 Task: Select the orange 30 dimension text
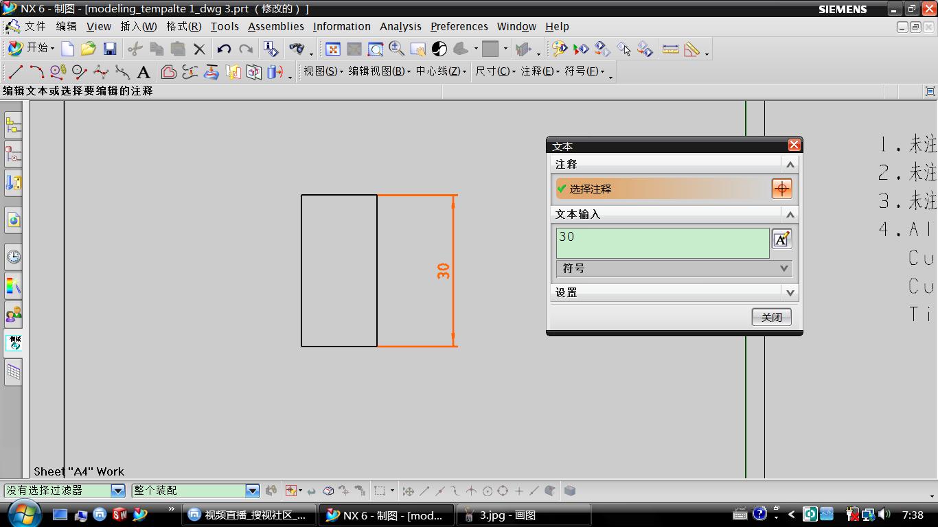pyautogui.click(x=444, y=270)
